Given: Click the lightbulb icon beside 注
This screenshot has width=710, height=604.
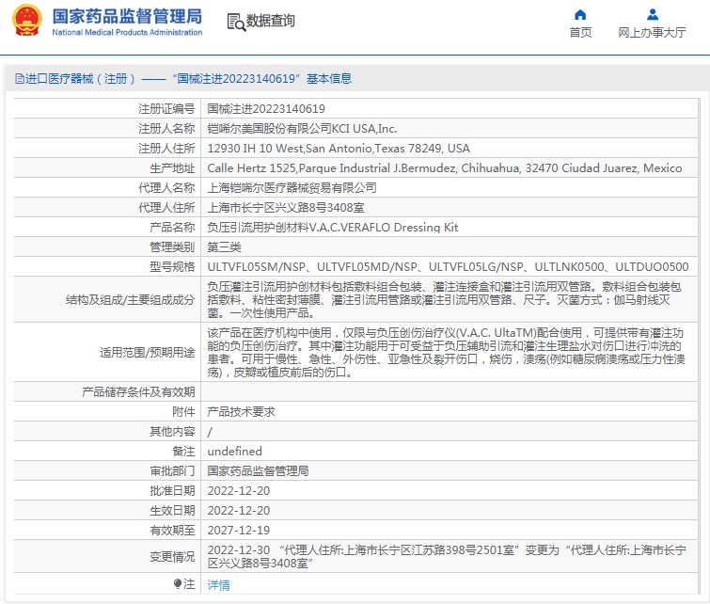Looking at the screenshot, I should pos(178,584).
